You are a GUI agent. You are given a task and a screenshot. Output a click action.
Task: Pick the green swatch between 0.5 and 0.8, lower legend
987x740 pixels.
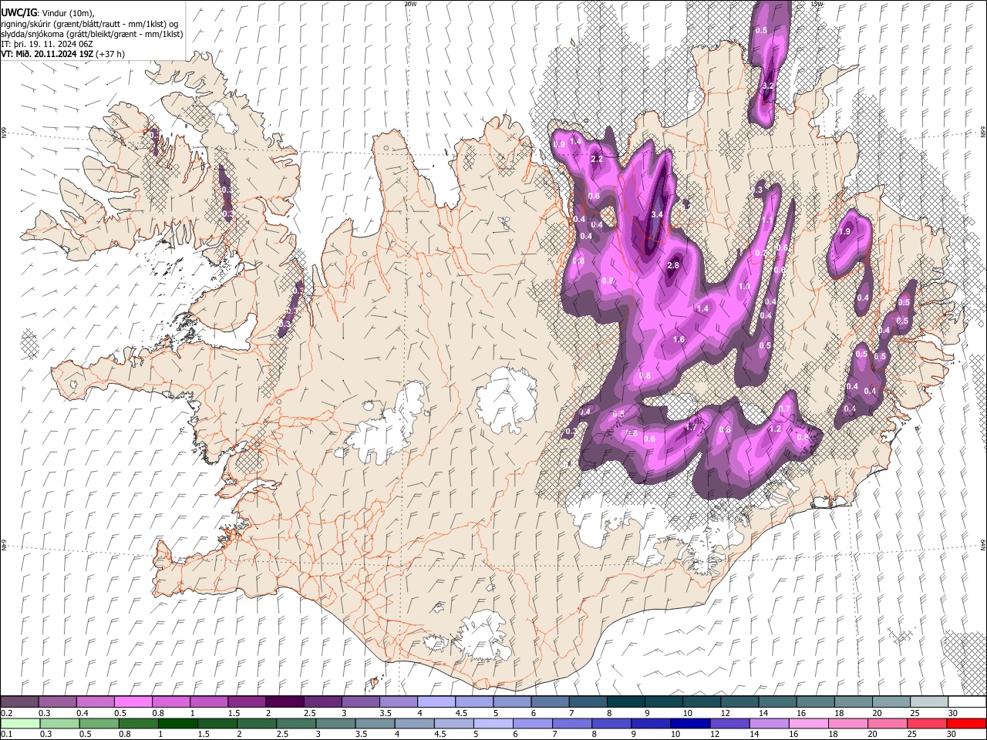[99, 723]
